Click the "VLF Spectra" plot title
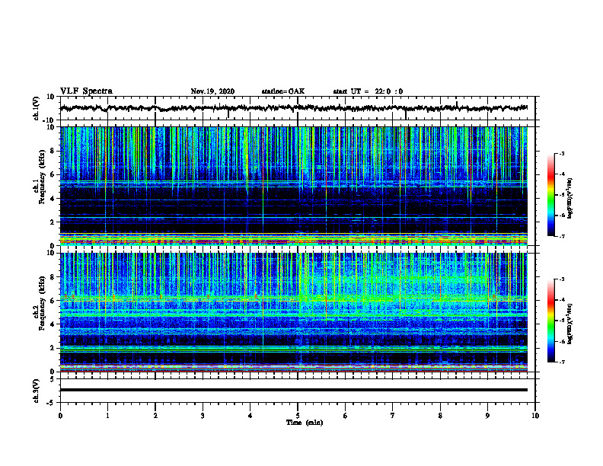This screenshot has height=466, width=603. coord(86,91)
